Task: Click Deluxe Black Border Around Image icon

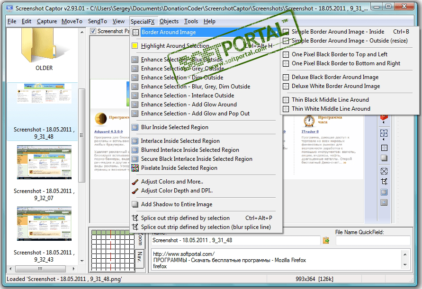Action: point(286,78)
